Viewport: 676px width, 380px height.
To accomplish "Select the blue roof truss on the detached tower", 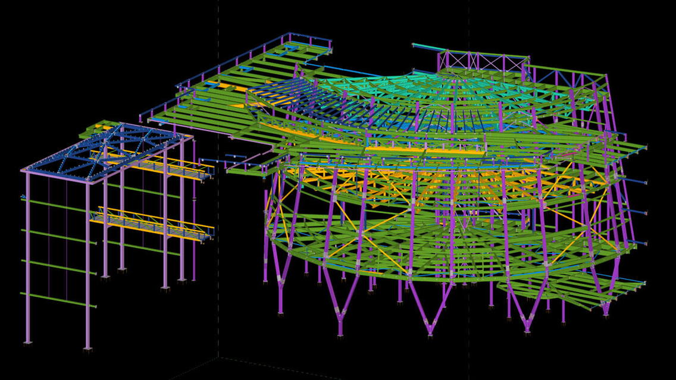I will [x=106, y=152].
